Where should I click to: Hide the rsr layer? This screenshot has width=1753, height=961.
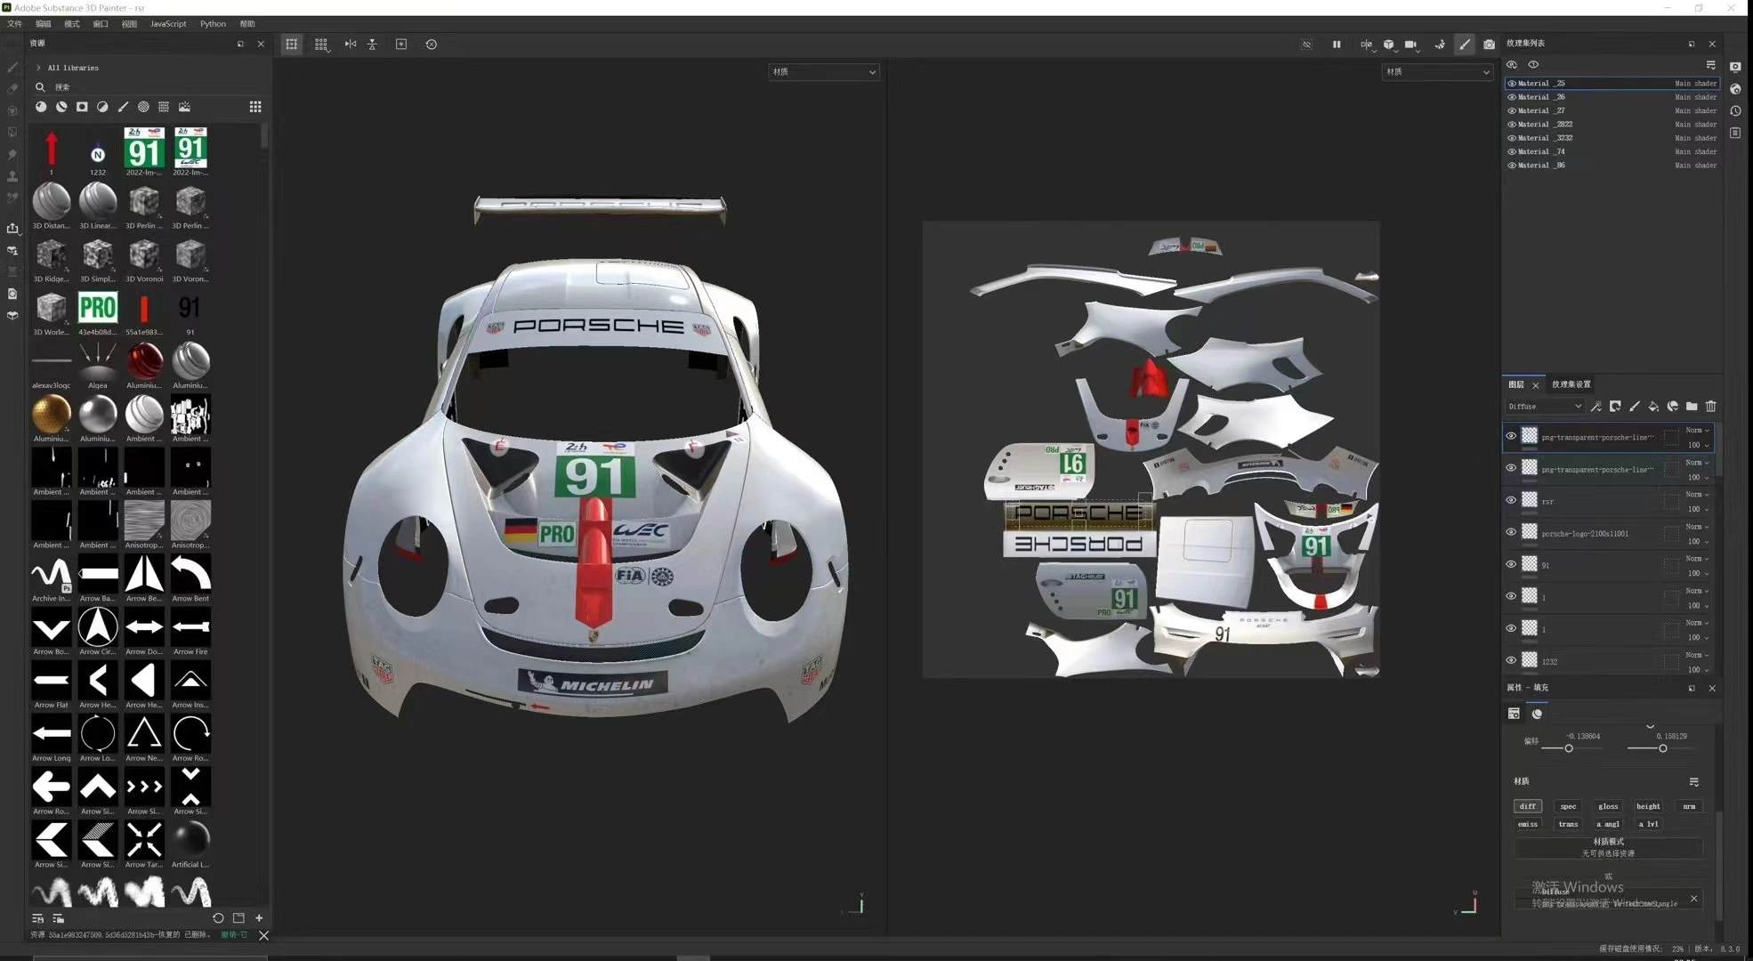(x=1511, y=500)
